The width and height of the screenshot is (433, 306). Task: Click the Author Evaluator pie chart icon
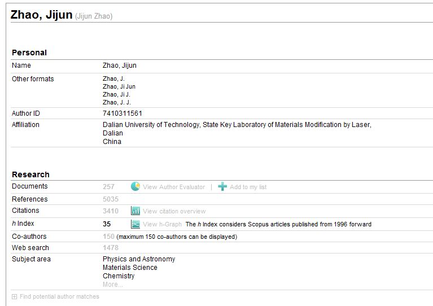[135, 186]
